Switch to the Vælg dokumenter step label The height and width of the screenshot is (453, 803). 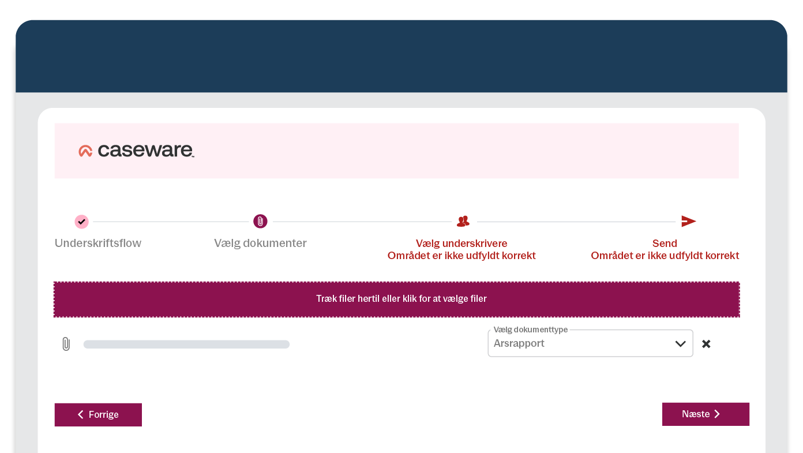(x=260, y=244)
